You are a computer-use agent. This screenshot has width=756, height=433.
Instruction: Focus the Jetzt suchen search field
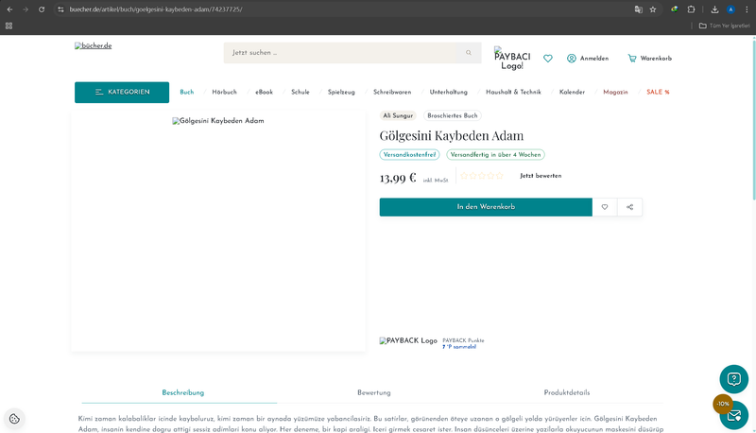tap(340, 53)
